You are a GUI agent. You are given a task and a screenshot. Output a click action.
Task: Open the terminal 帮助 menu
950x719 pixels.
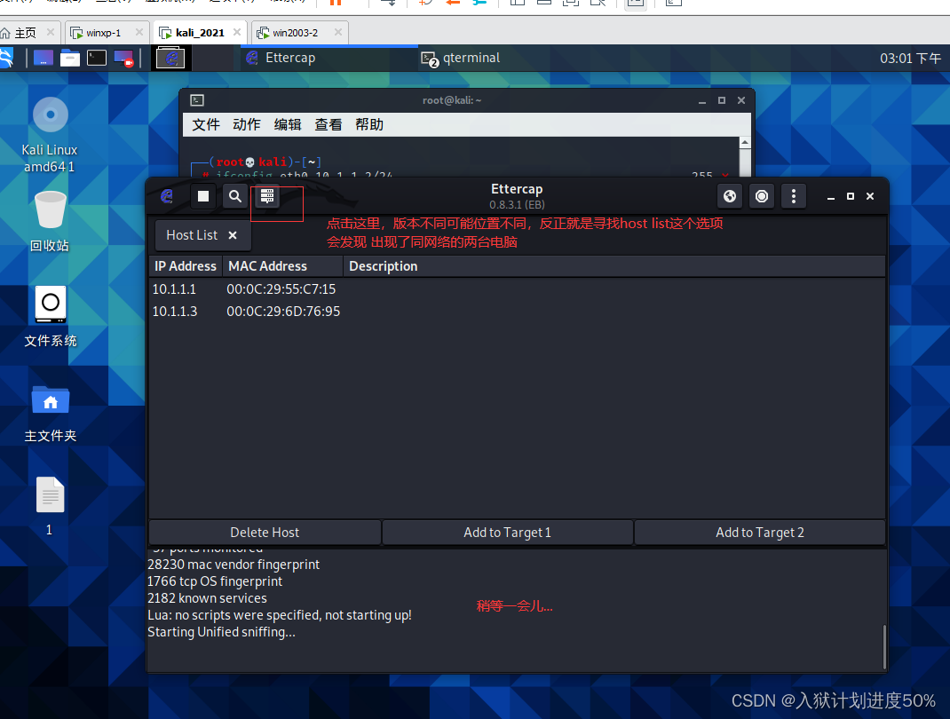[369, 125]
